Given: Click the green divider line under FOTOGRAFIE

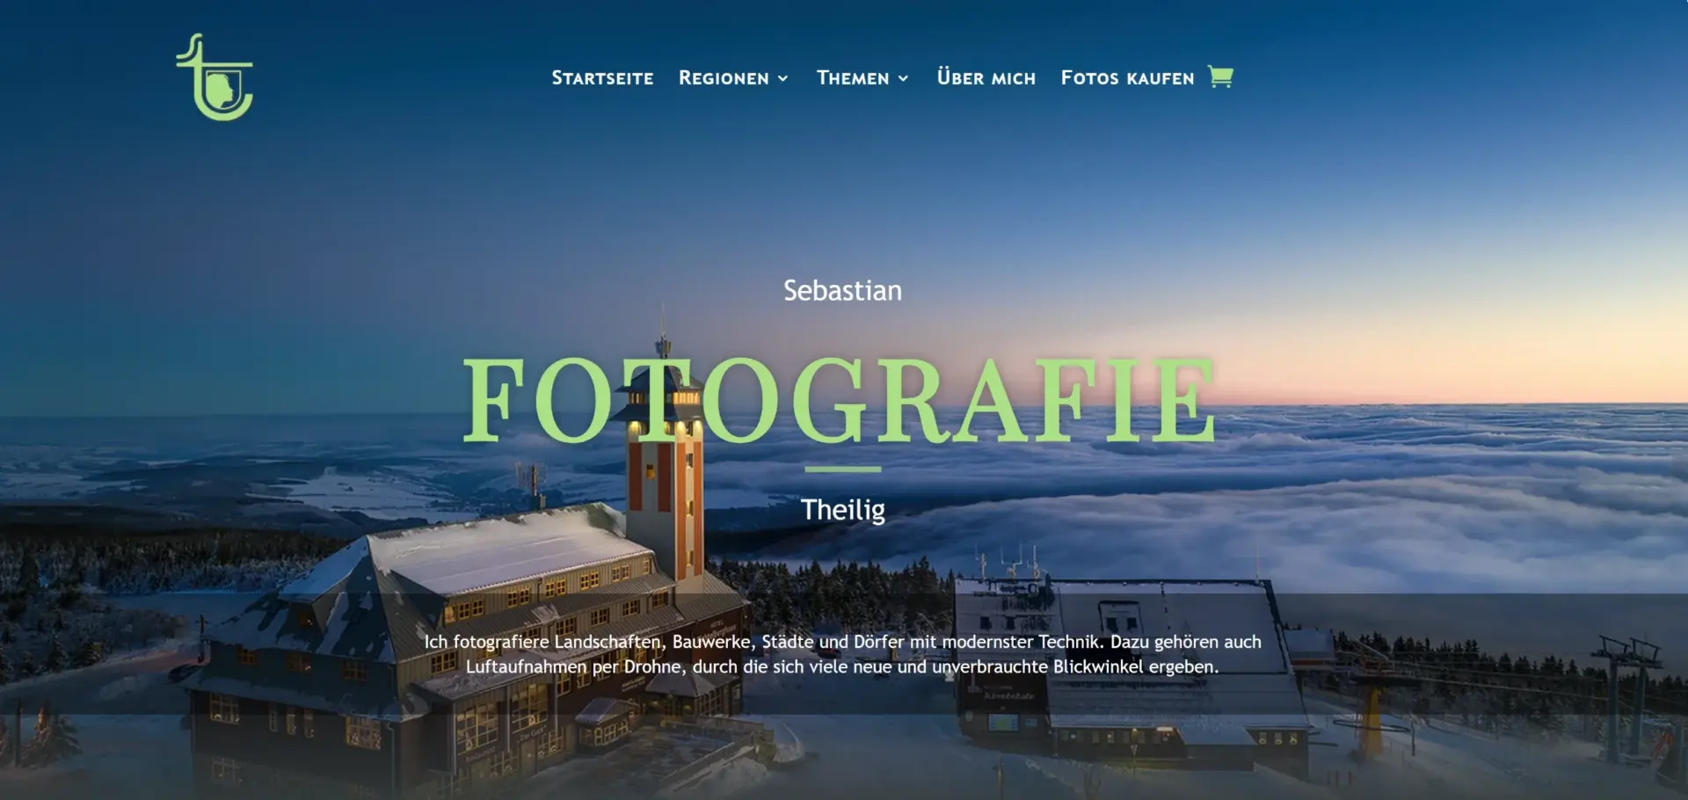Looking at the screenshot, I should (842, 469).
